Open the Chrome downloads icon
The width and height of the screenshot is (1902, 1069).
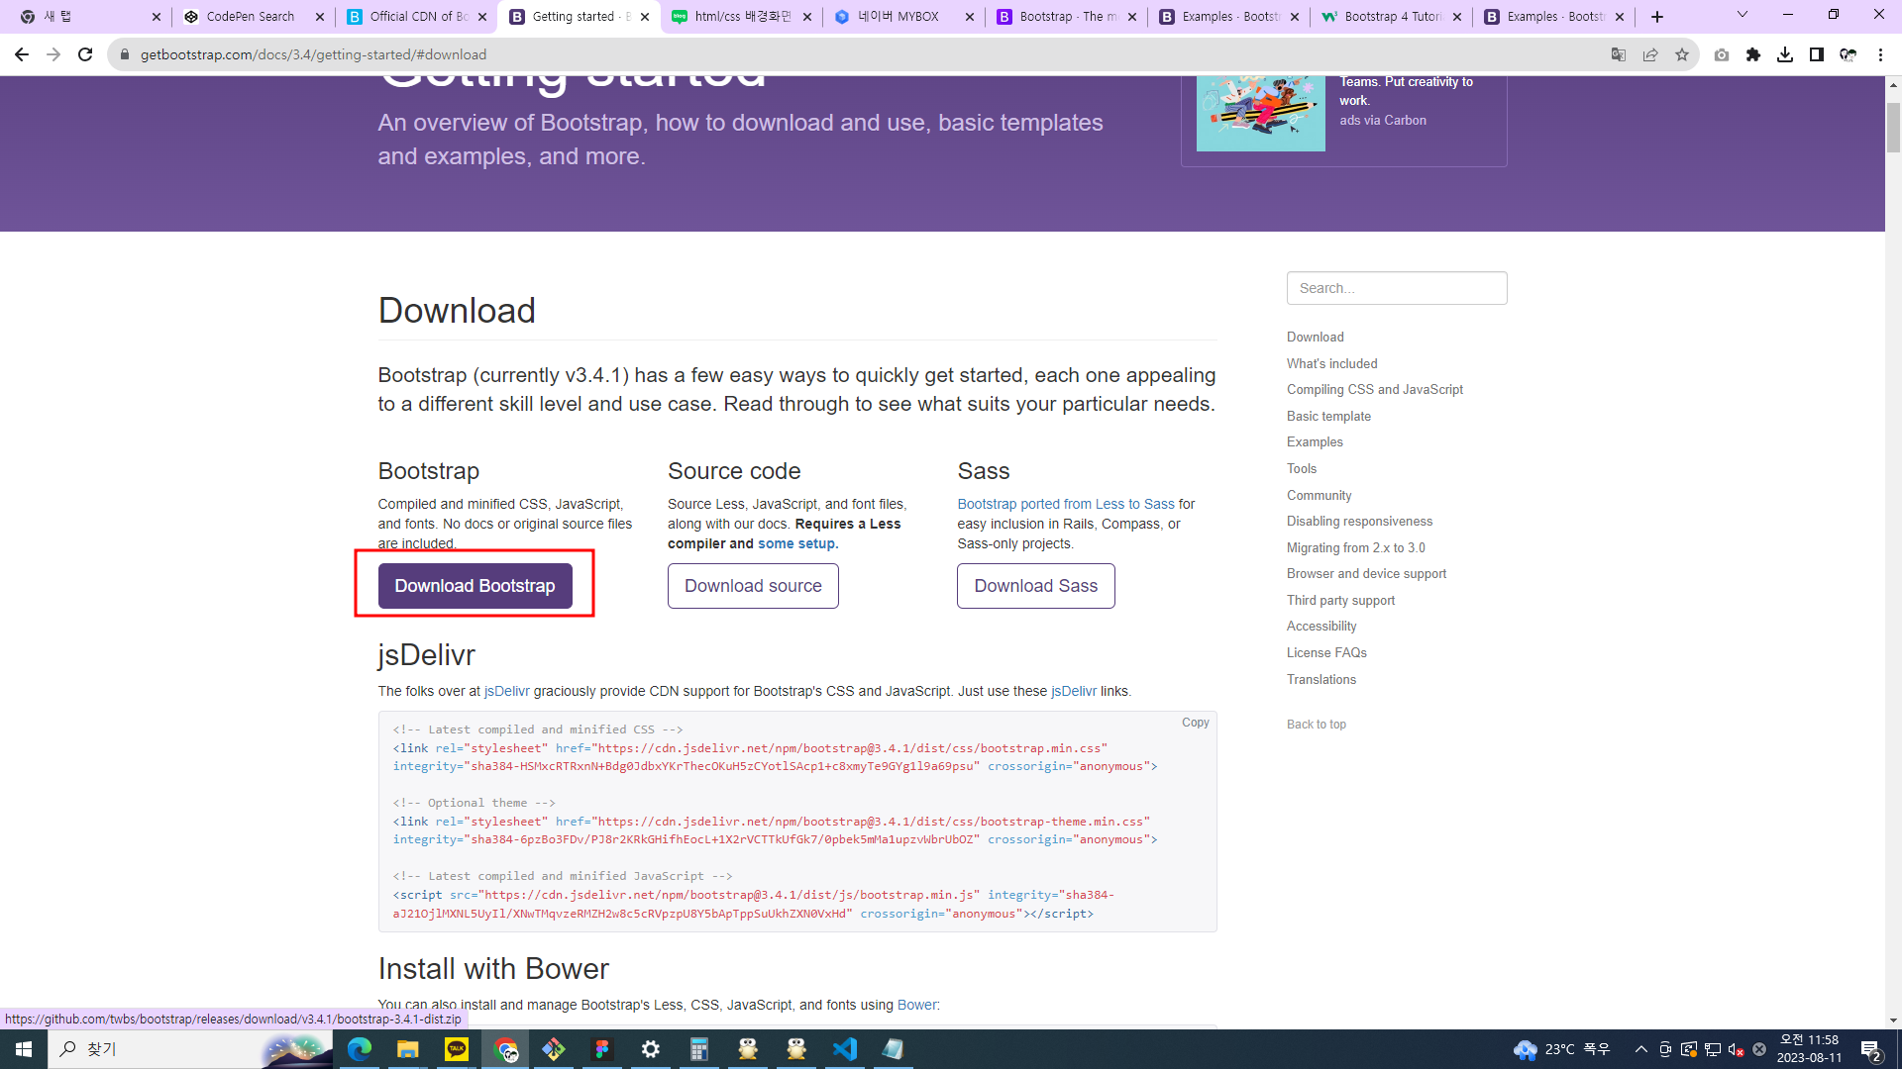click(1785, 54)
